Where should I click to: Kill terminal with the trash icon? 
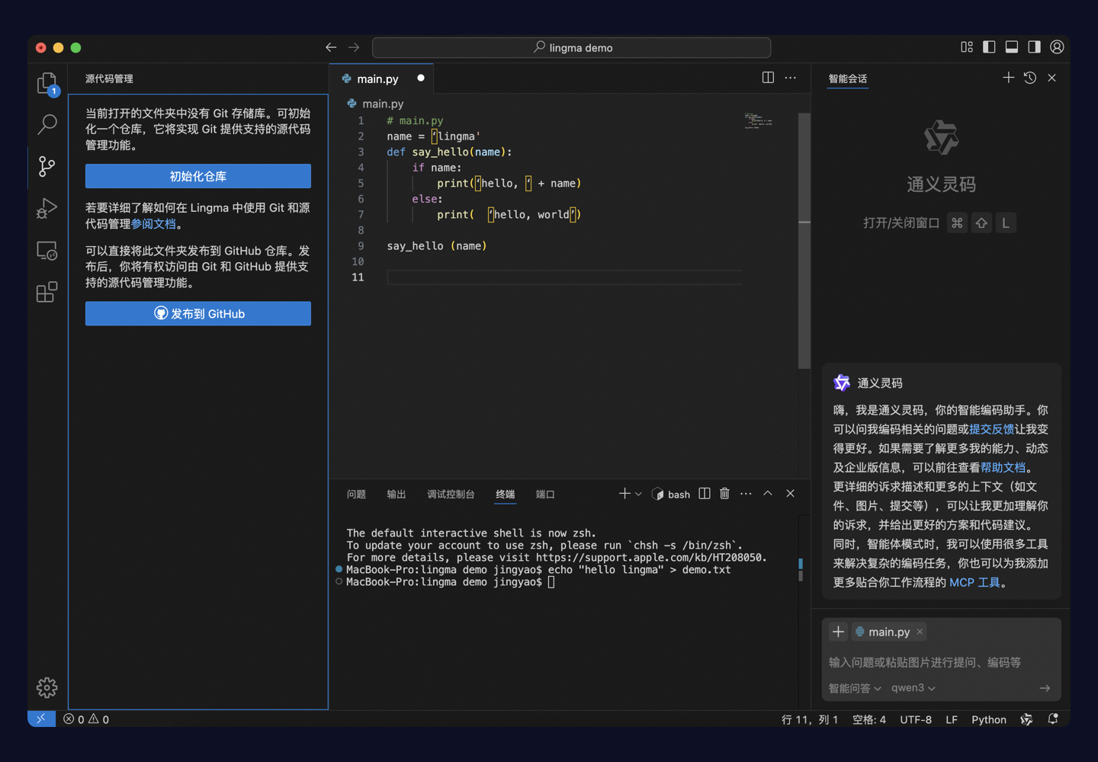pyautogui.click(x=724, y=494)
